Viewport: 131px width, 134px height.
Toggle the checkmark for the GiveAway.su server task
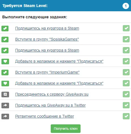[x=126, y=94]
